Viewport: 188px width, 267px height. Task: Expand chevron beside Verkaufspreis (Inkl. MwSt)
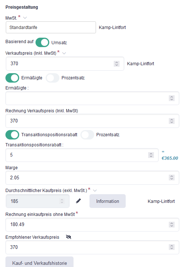64,53
